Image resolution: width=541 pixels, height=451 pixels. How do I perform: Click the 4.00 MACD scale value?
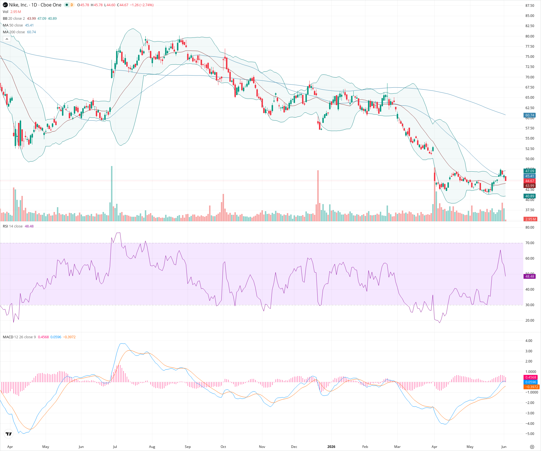click(x=529, y=341)
